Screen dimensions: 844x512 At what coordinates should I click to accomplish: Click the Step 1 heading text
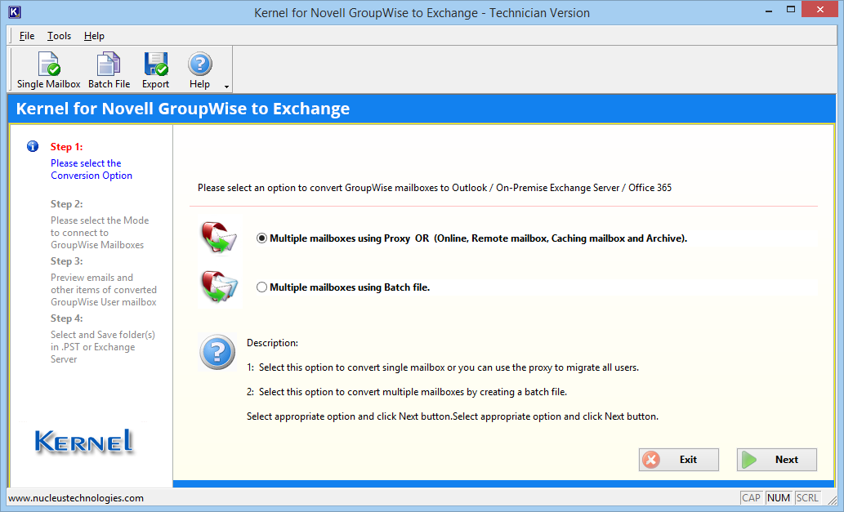(67, 147)
